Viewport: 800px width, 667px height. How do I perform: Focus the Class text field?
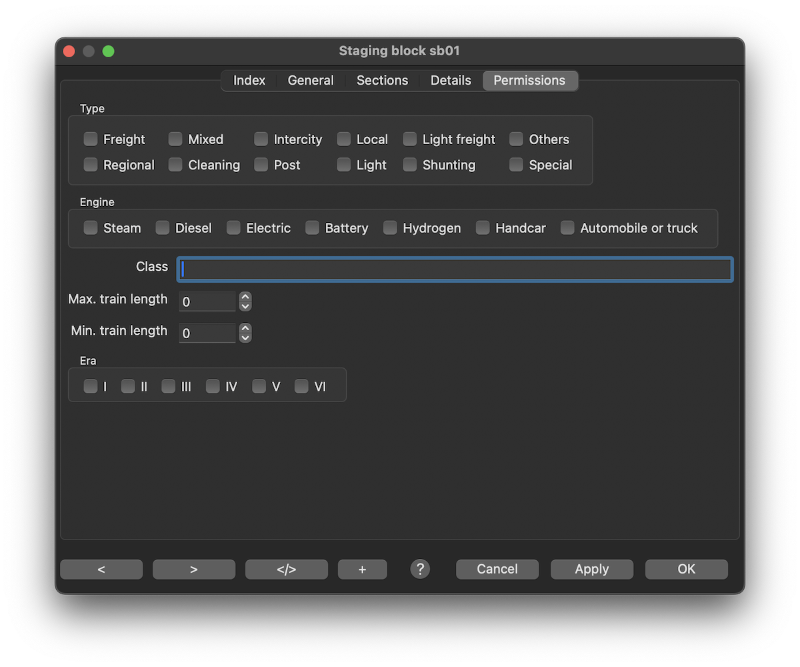[x=455, y=269]
